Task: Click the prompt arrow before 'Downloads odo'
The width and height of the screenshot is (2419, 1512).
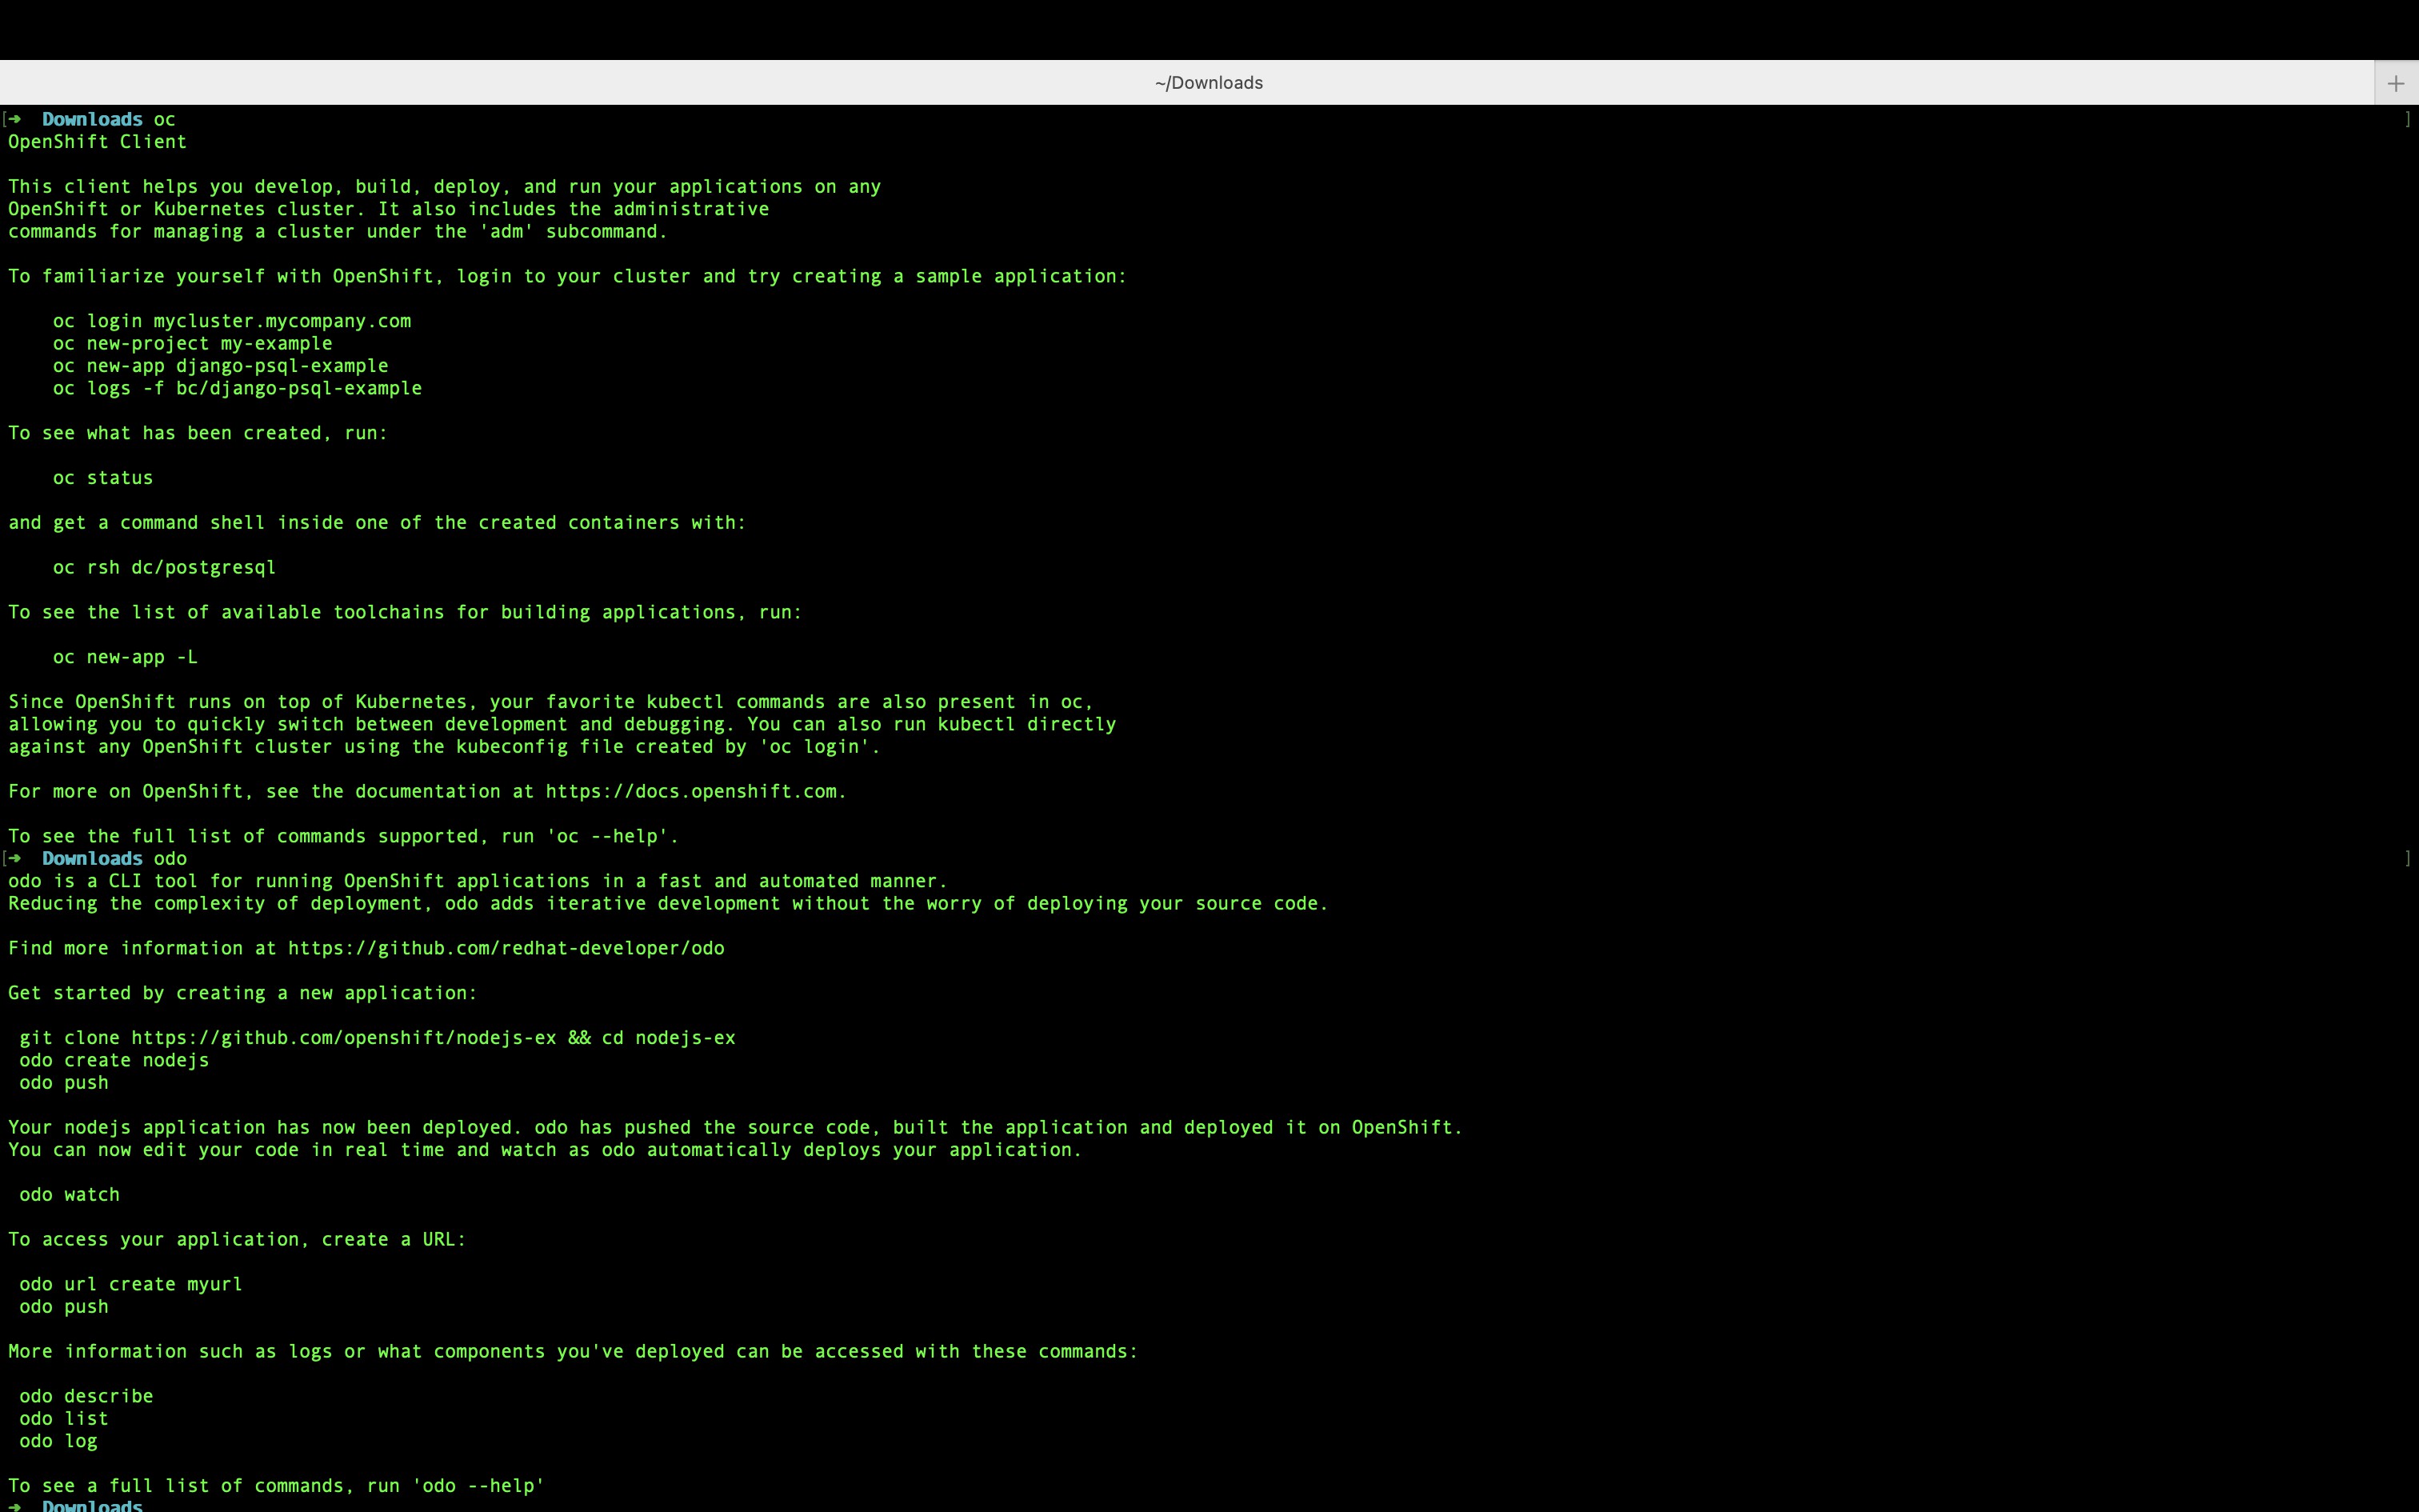Action: coord(14,858)
